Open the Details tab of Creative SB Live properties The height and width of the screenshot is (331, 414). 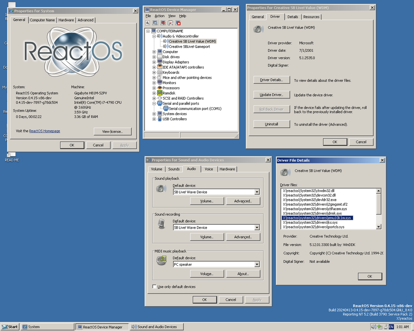pyautogui.click(x=293, y=17)
